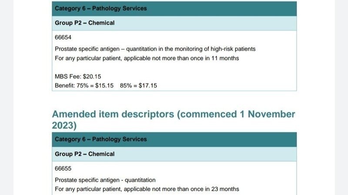Click the lower table's Category 6 header
348x195 pixels.
101,140
